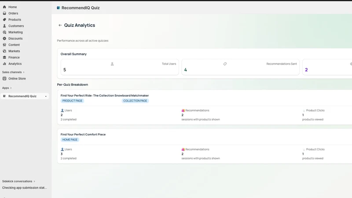The height and width of the screenshot is (198, 352).
Task: Click the Discounts badge icon
Action: (4, 38)
